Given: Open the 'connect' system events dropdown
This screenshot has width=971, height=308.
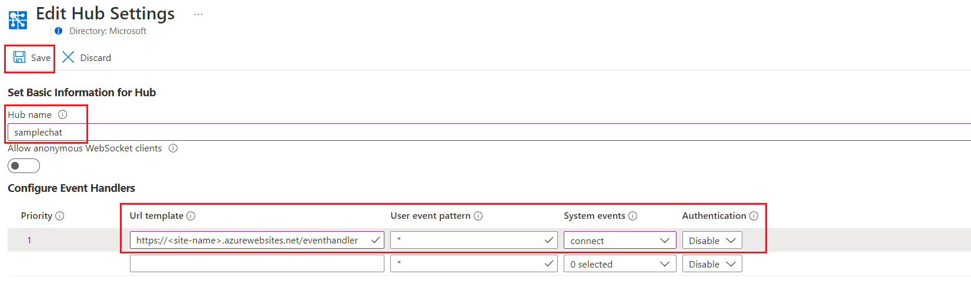Looking at the screenshot, I should click(620, 241).
